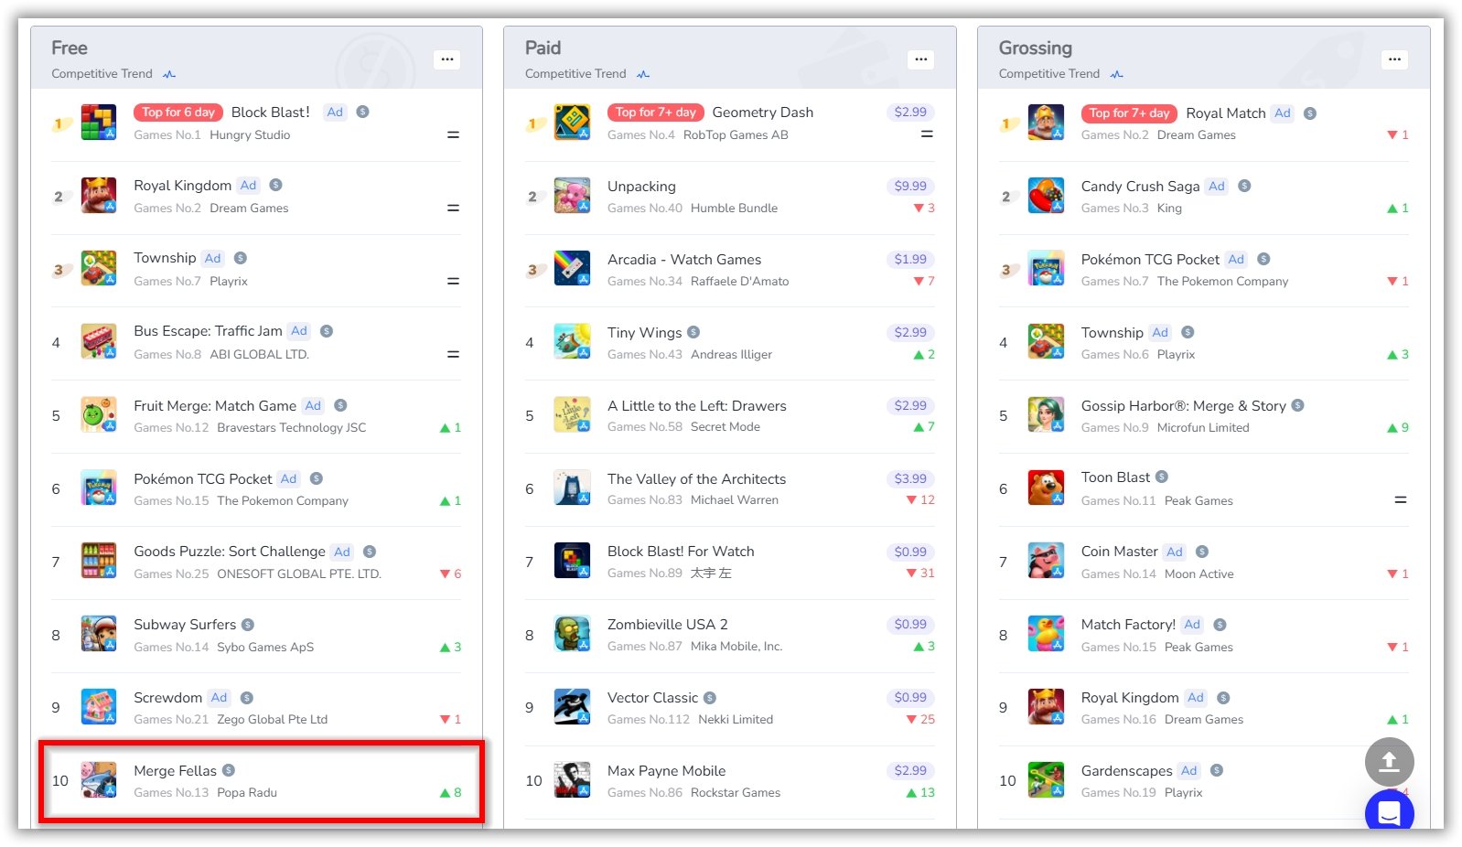Screen dimensions: 1462x847
Task: Click the $3.99 price of Valley of Architects
Action: [910, 478]
